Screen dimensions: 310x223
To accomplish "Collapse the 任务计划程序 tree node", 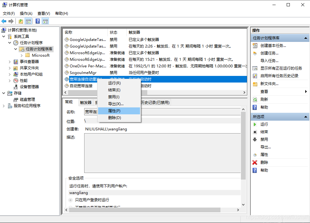I will point(9,43).
